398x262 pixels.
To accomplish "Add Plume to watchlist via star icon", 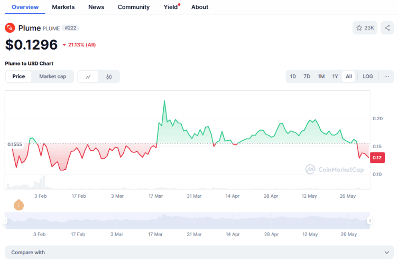I will (x=365, y=28).
